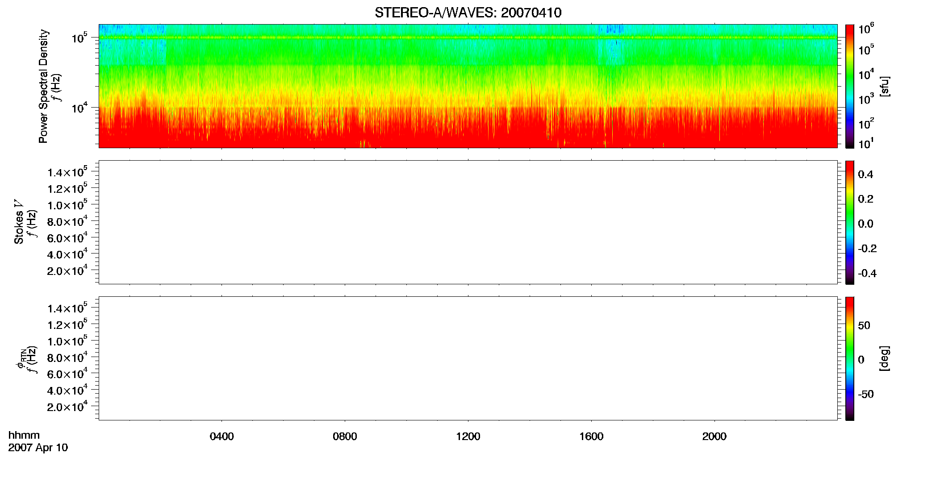Click the 2.0×10^4 tick of phi RTN panel
Screen dimensions: 936x482
[67, 406]
